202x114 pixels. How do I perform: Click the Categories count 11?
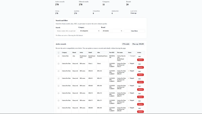104,5
